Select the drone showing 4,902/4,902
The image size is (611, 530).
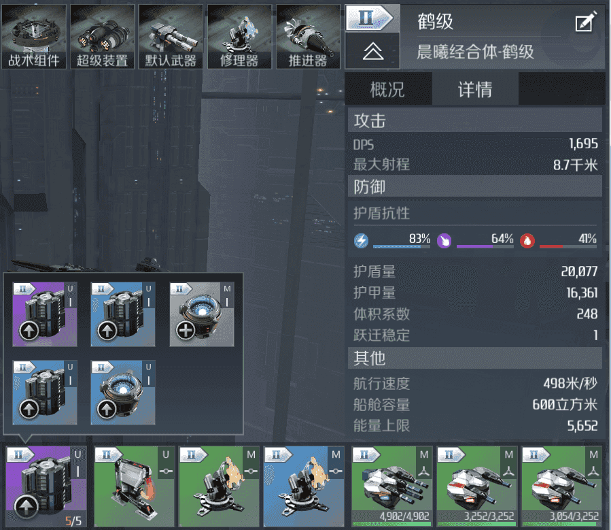(x=392, y=486)
